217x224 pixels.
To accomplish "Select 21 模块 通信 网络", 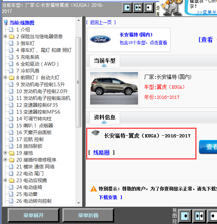I will click(35, 167).
